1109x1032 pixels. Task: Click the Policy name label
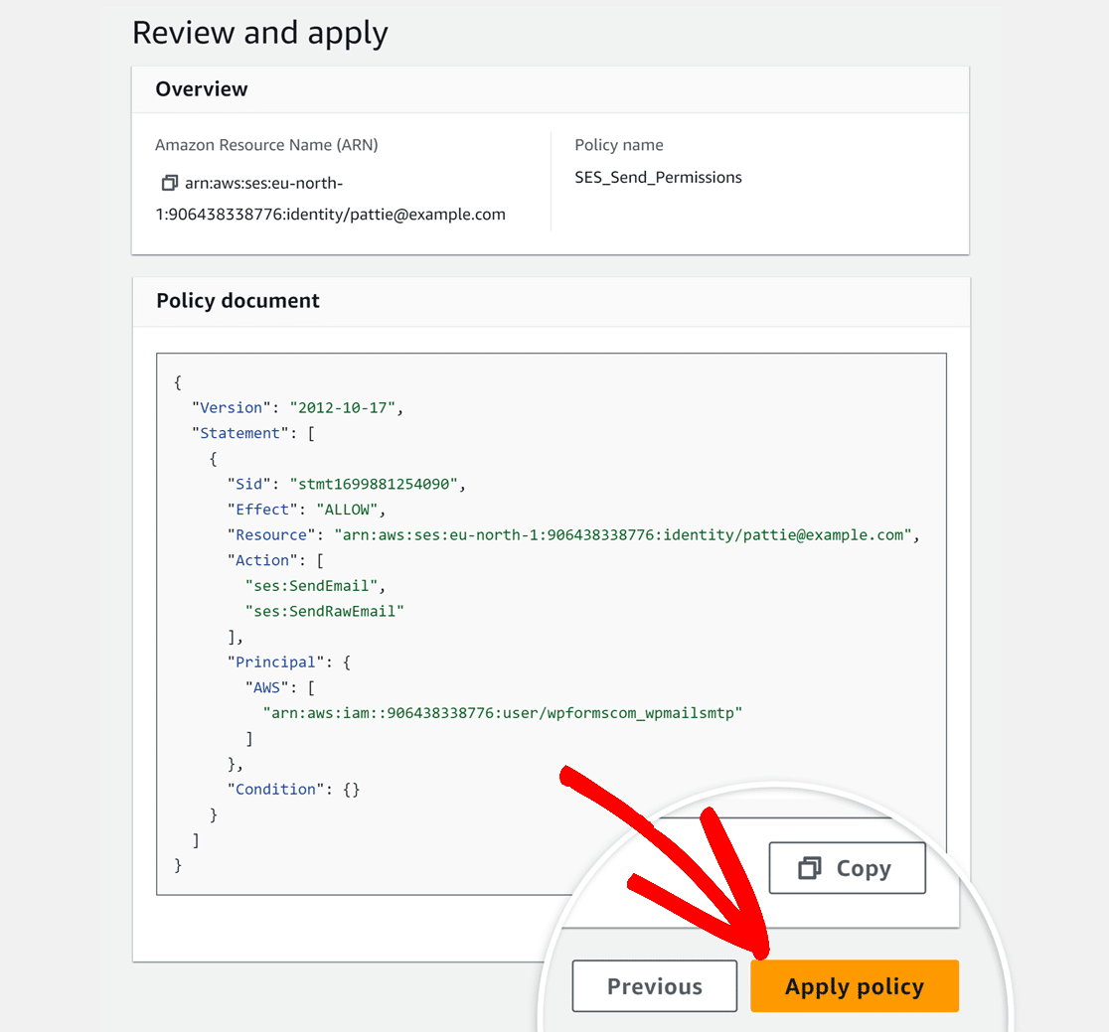619,145
